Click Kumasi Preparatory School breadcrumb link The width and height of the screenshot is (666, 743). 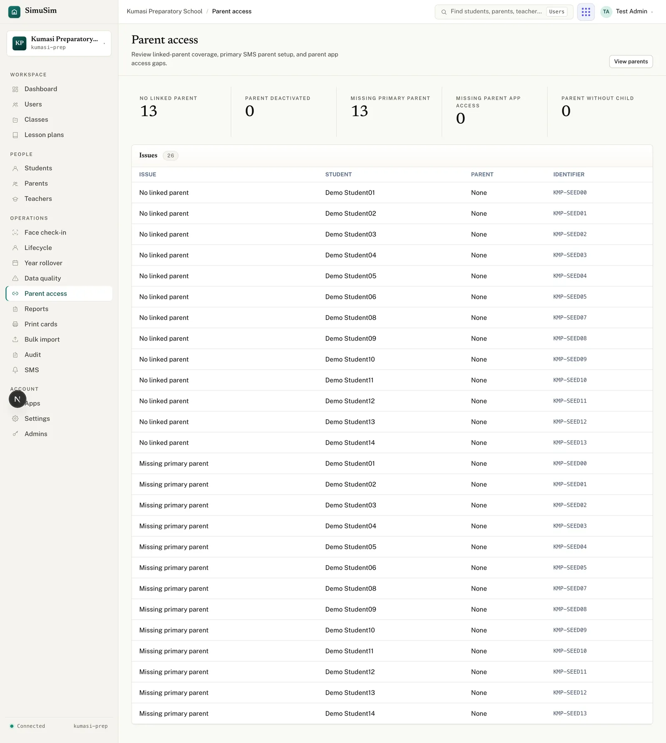[164, 12]
